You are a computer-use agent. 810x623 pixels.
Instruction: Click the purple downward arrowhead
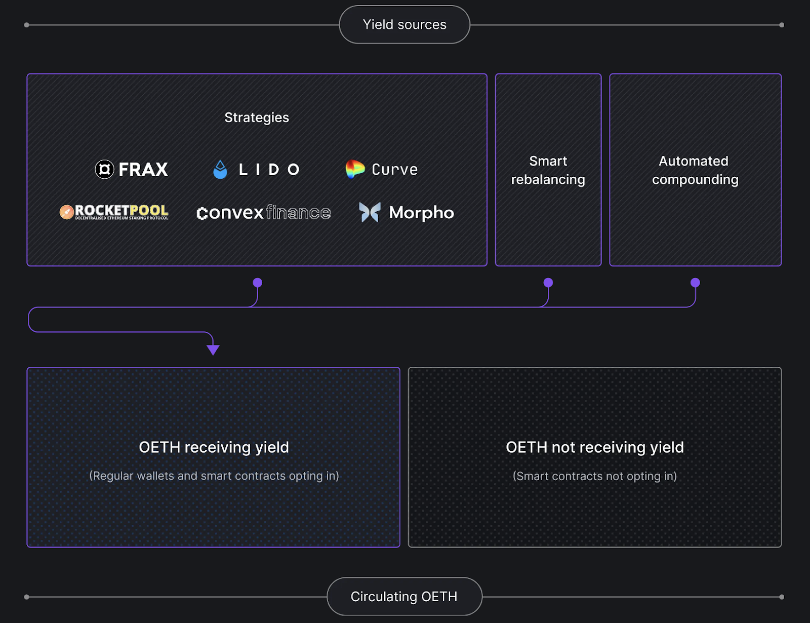(x=213, y=349)
